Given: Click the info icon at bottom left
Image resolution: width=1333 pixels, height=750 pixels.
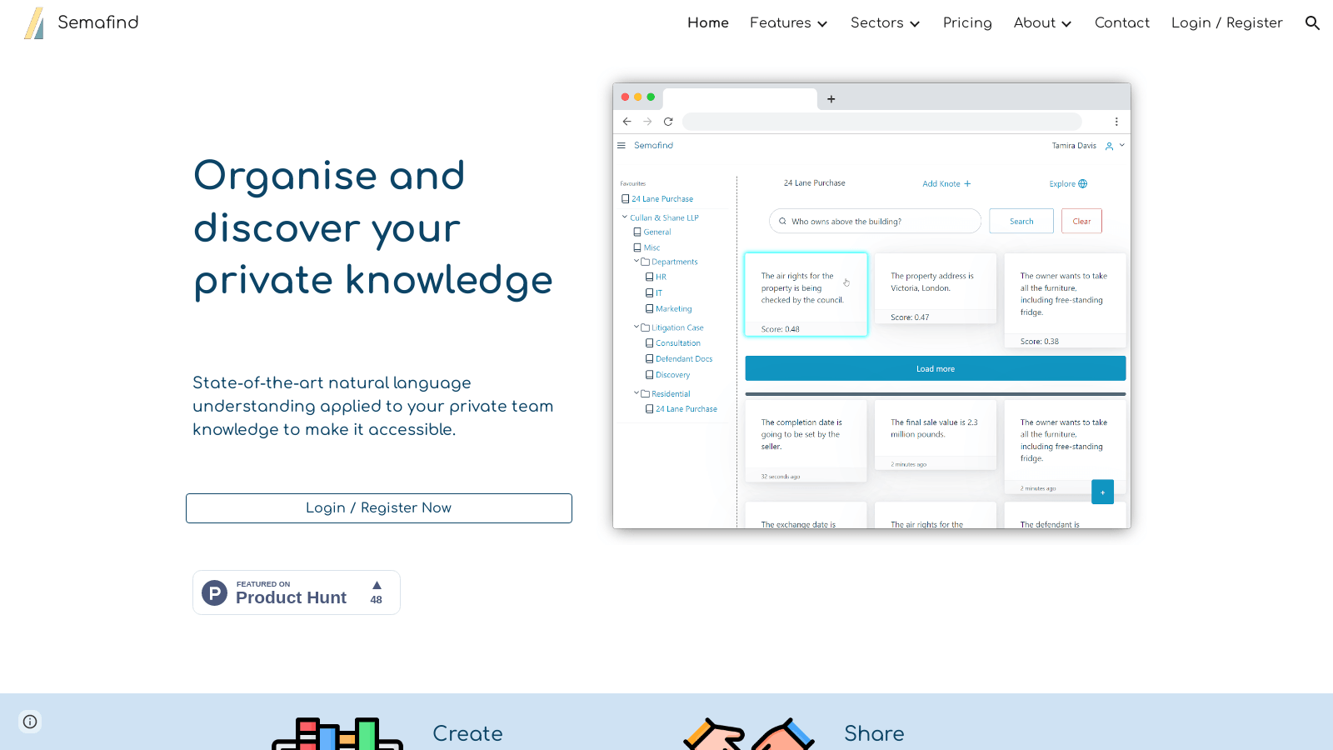Looking at the screenshot, I should tap(30, 722).
